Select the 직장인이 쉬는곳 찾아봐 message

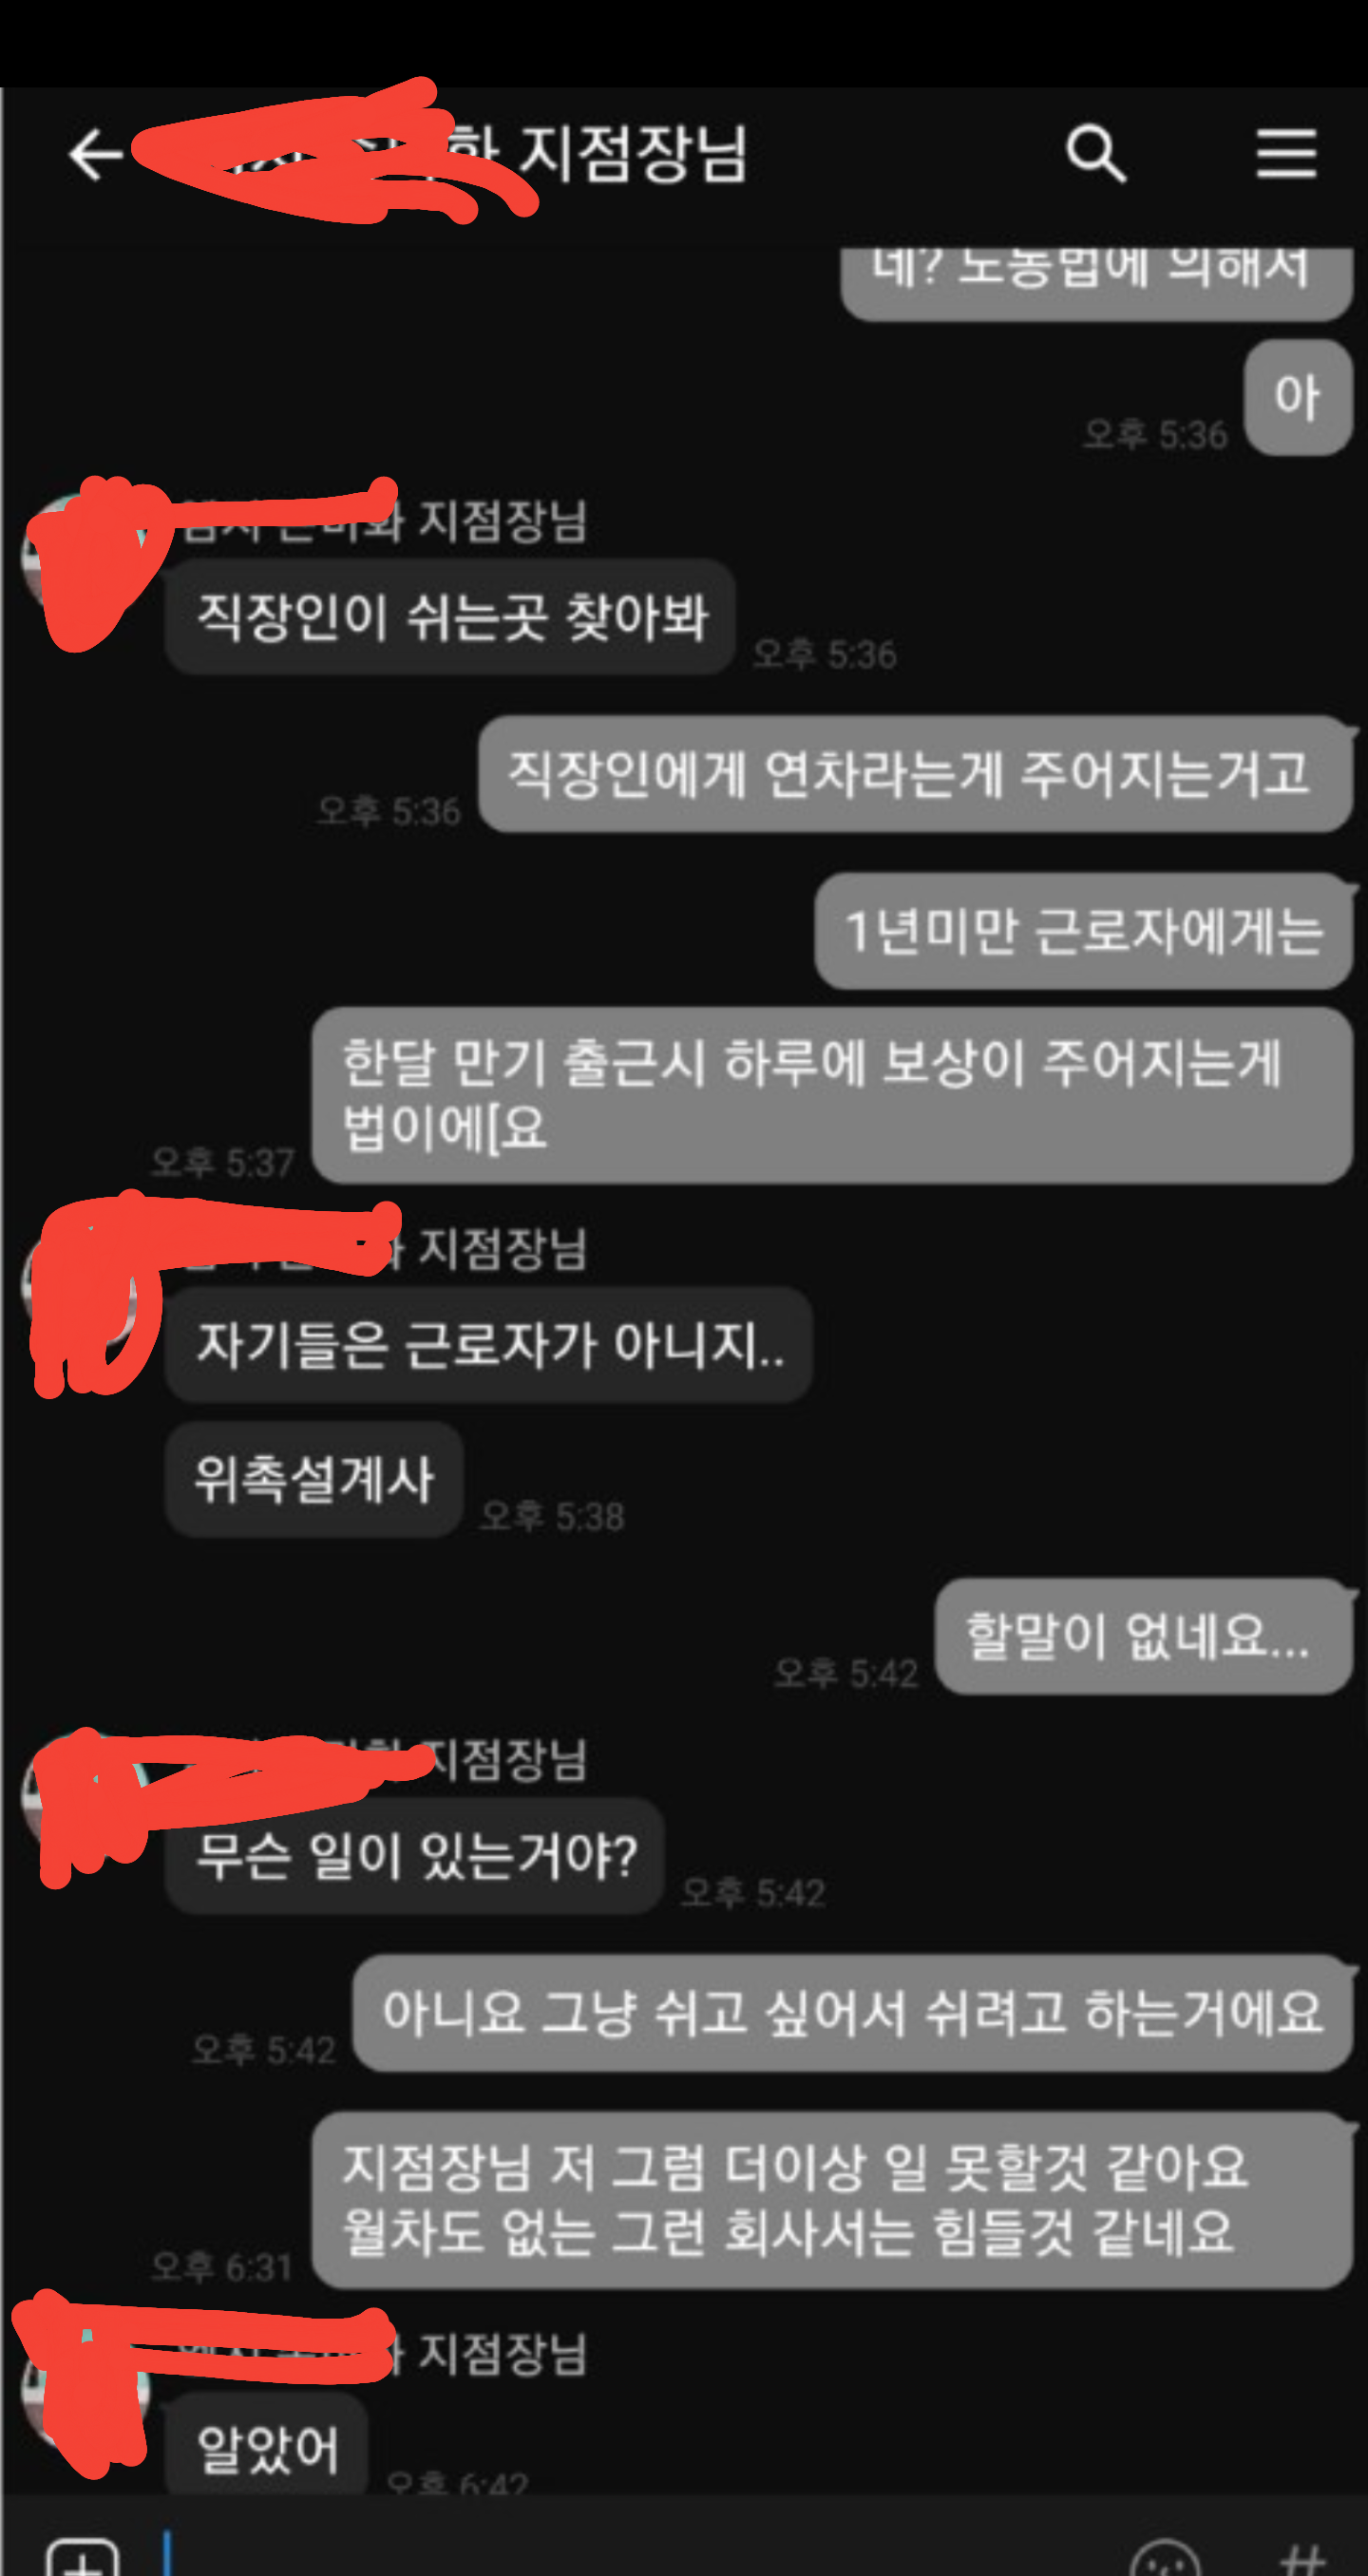[451, 617]
